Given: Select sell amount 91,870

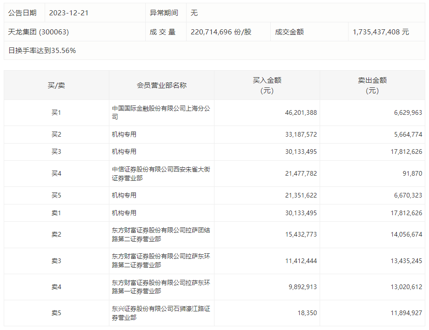Looking at the screenshot, I should [x=412, y=174].
